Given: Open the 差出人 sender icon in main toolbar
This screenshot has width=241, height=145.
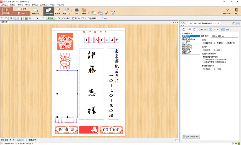Looking at the screenshot, I should coord(57,11).
